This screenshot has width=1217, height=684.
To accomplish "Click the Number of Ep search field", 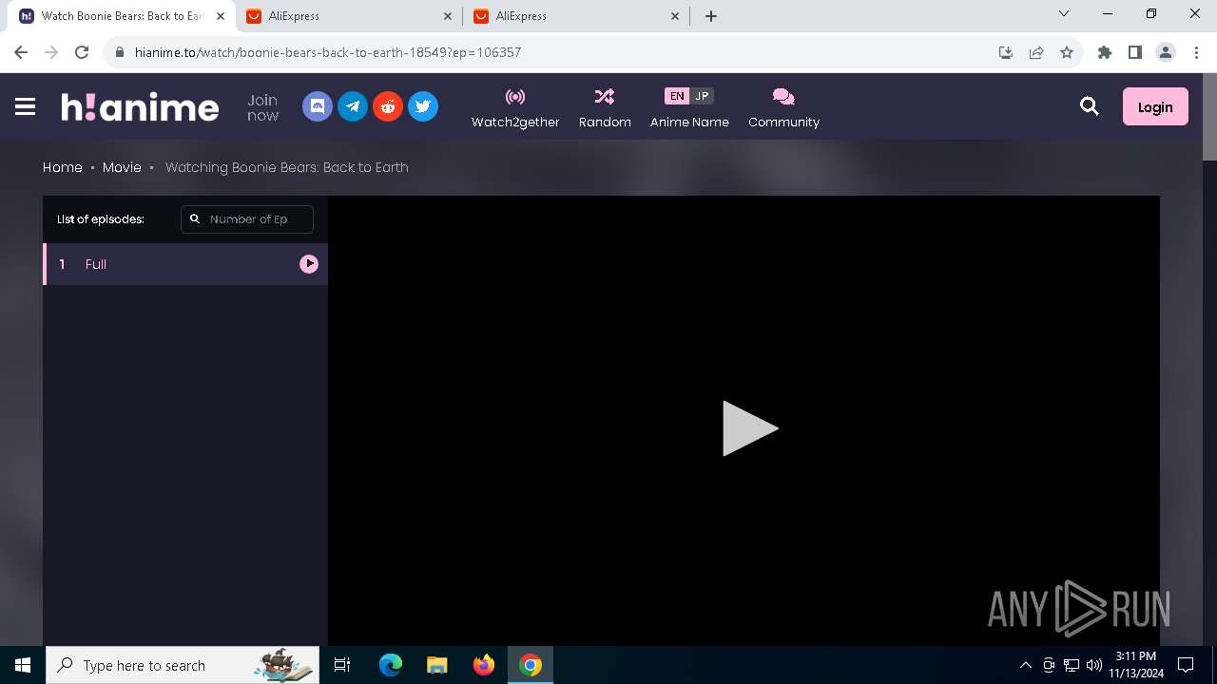I will [x=247, y=219].
